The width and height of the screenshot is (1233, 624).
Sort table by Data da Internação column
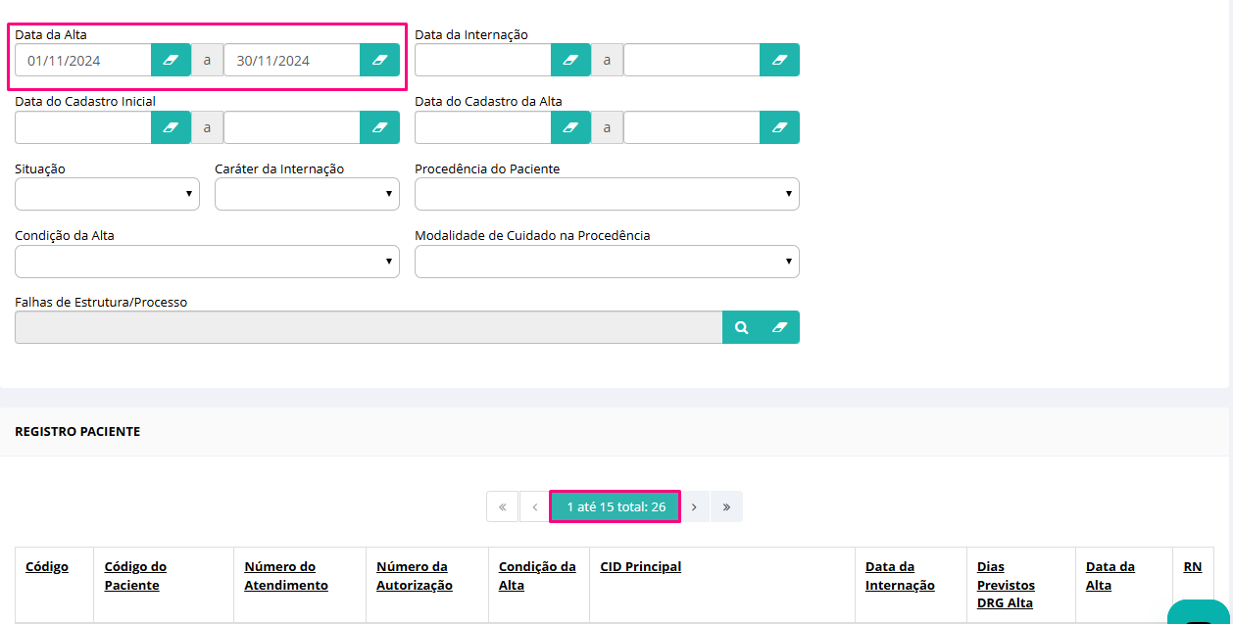[900, 576]
